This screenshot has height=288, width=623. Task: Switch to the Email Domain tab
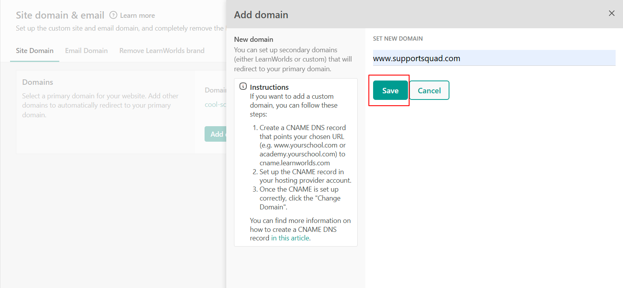coord(86,51)
